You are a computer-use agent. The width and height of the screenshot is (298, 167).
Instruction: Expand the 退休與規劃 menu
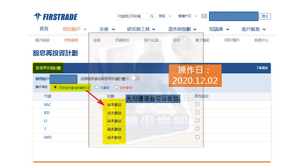182,29
